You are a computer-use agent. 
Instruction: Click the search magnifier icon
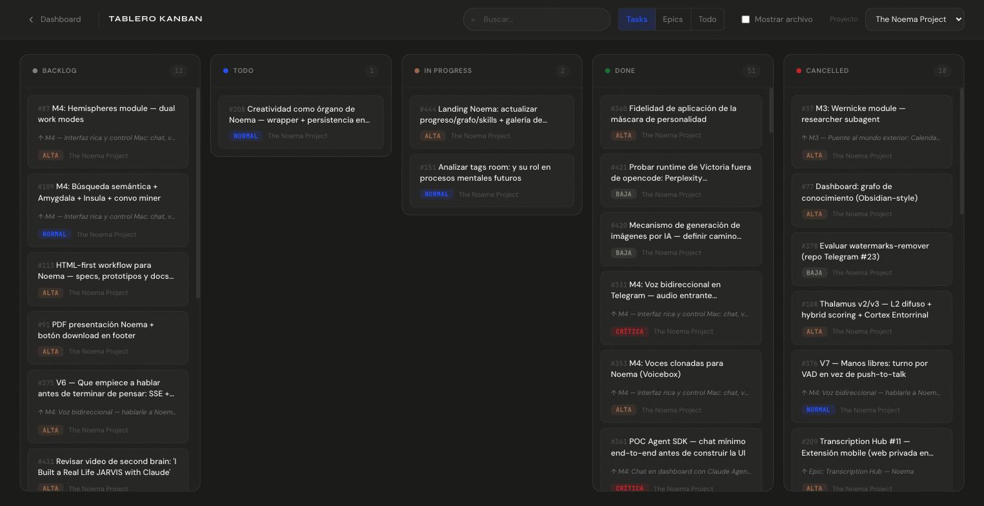[473, 20]
